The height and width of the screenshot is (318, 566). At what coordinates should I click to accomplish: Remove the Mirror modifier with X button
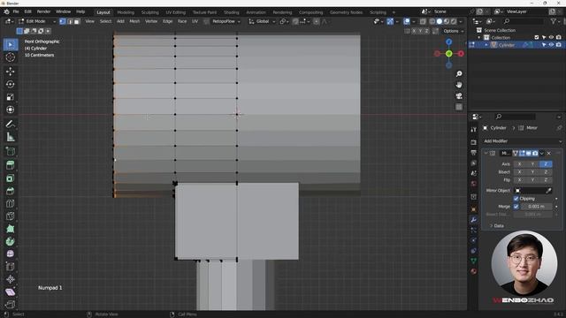pos(548,154)
